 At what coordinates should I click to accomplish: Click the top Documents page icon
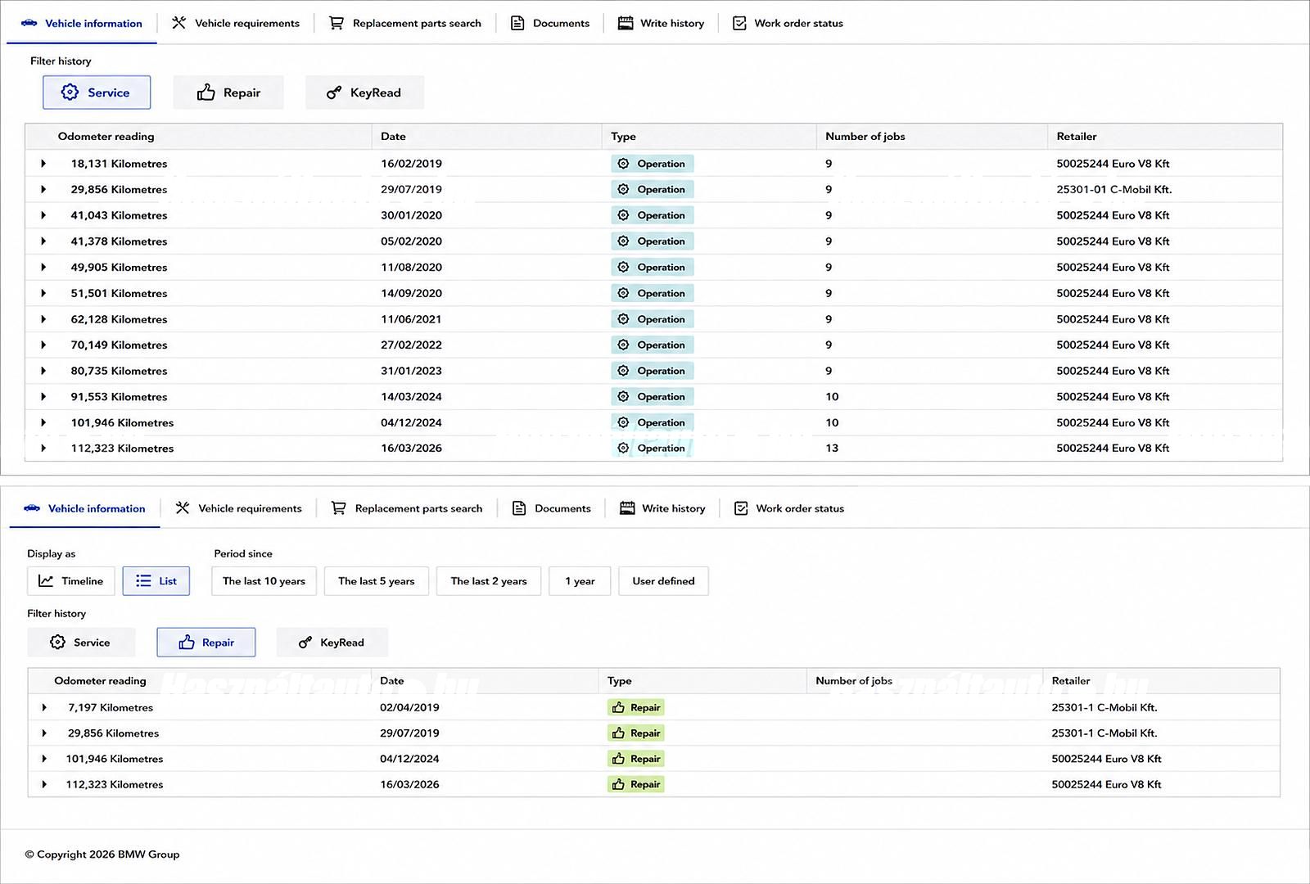click(x=517, y=23)
